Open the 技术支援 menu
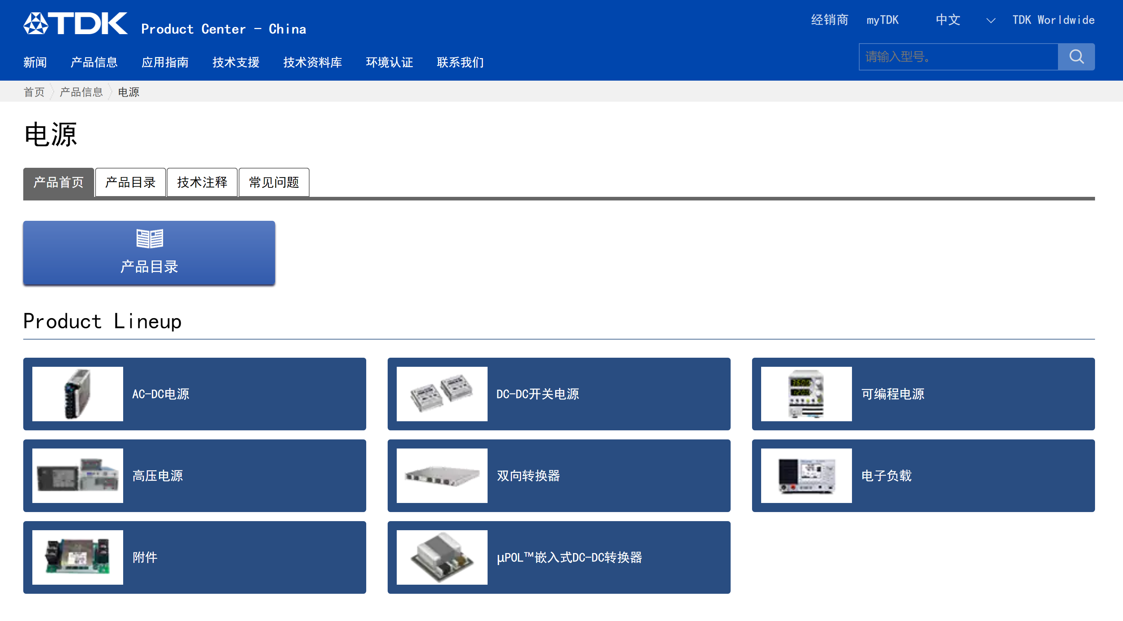The width and height of the screenshot is (1123, 621). click(236, 62)
